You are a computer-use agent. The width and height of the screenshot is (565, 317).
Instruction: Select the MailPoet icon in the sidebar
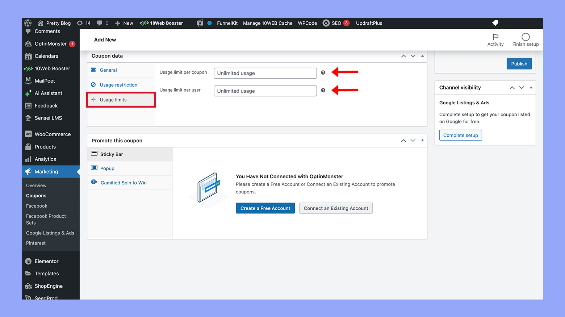coord(28,80)
